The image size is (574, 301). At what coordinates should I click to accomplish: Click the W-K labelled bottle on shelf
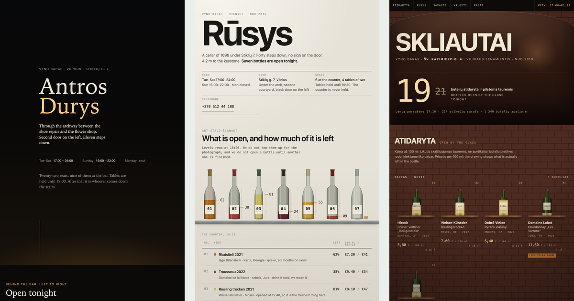coord(460,202)
